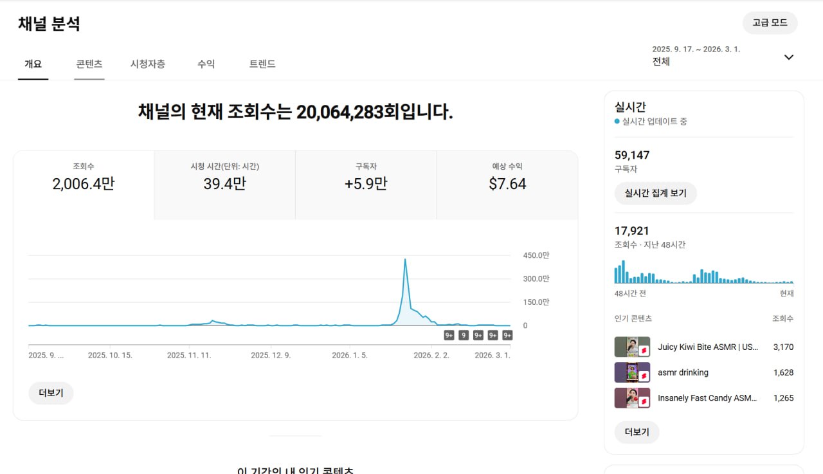Switch to the 시청자층 tab
823x474 pixels.
148,64
